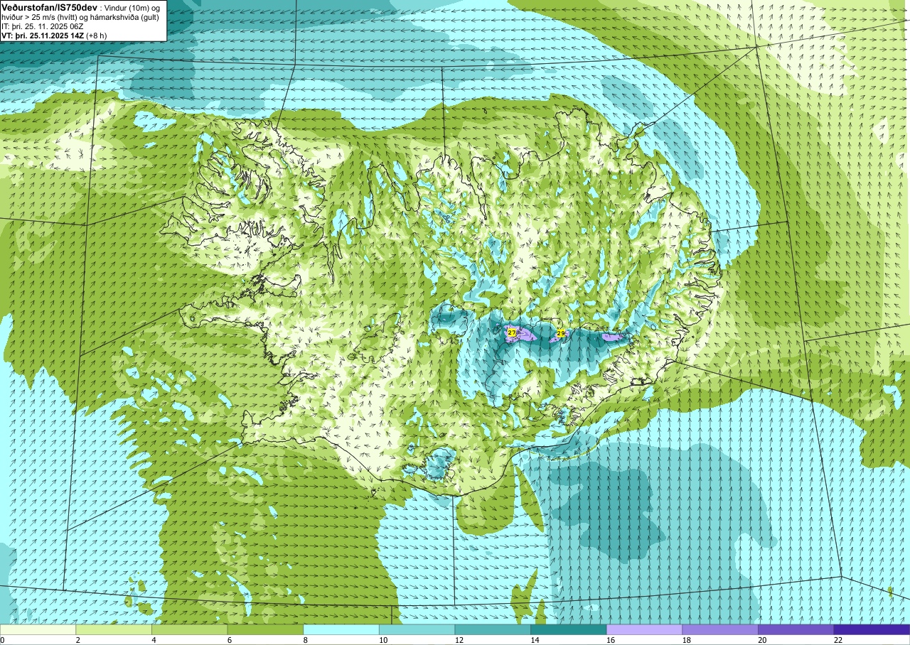Click the 2–4 m/s legend color
910x645 pixels.
[x=114, y=629]
